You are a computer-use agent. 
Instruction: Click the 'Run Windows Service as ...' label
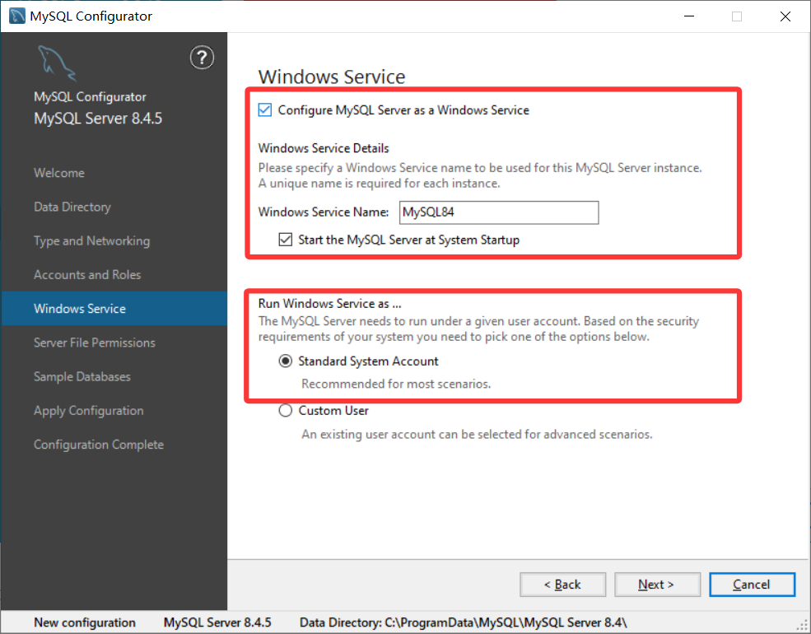[329, 304]
